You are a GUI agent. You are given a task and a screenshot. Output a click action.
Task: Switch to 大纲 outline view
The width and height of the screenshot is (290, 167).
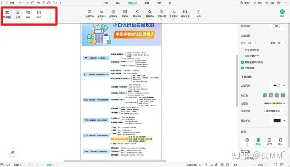[18, 14]
